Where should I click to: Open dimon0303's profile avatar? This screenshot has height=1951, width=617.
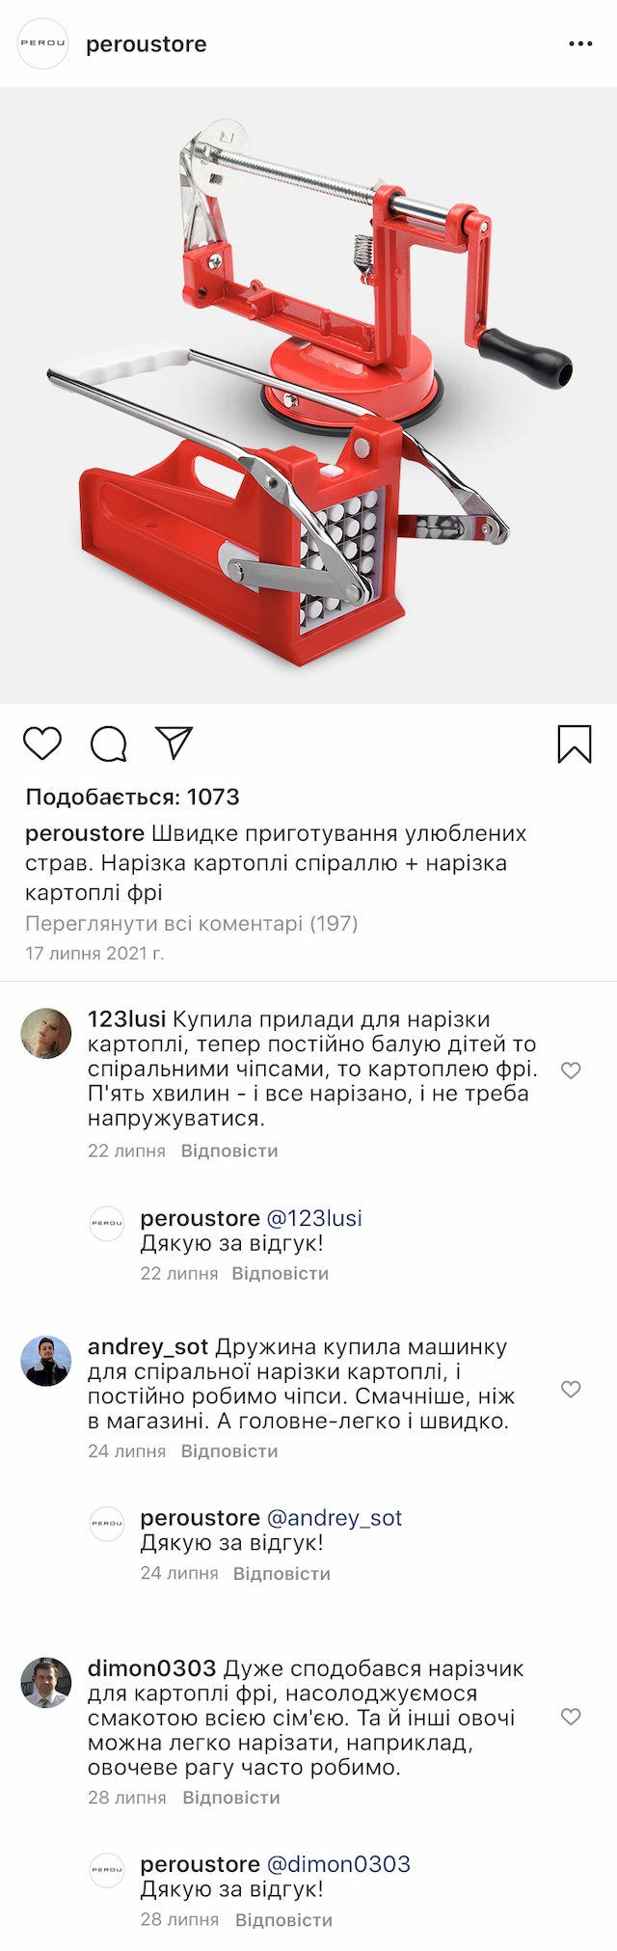coord(46,1683)
